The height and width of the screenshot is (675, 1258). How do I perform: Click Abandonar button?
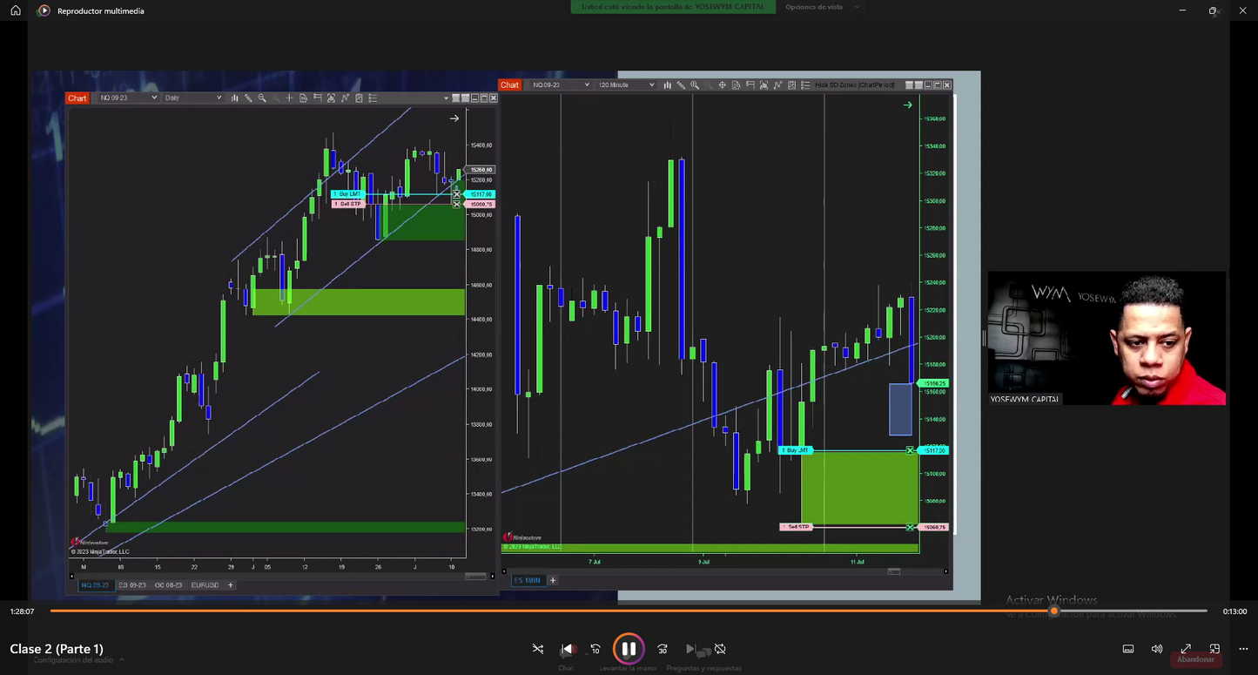click(x=1195, y=659)
